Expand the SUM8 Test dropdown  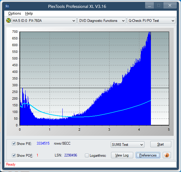[x=127, y=145]
